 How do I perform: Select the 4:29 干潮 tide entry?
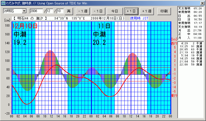(190, 43)
